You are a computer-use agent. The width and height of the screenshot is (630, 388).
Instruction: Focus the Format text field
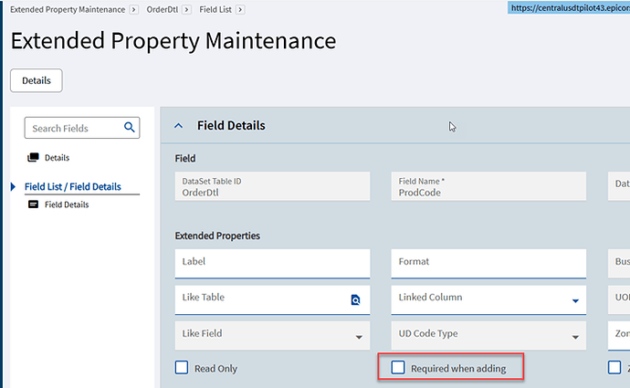click(488, 262)
